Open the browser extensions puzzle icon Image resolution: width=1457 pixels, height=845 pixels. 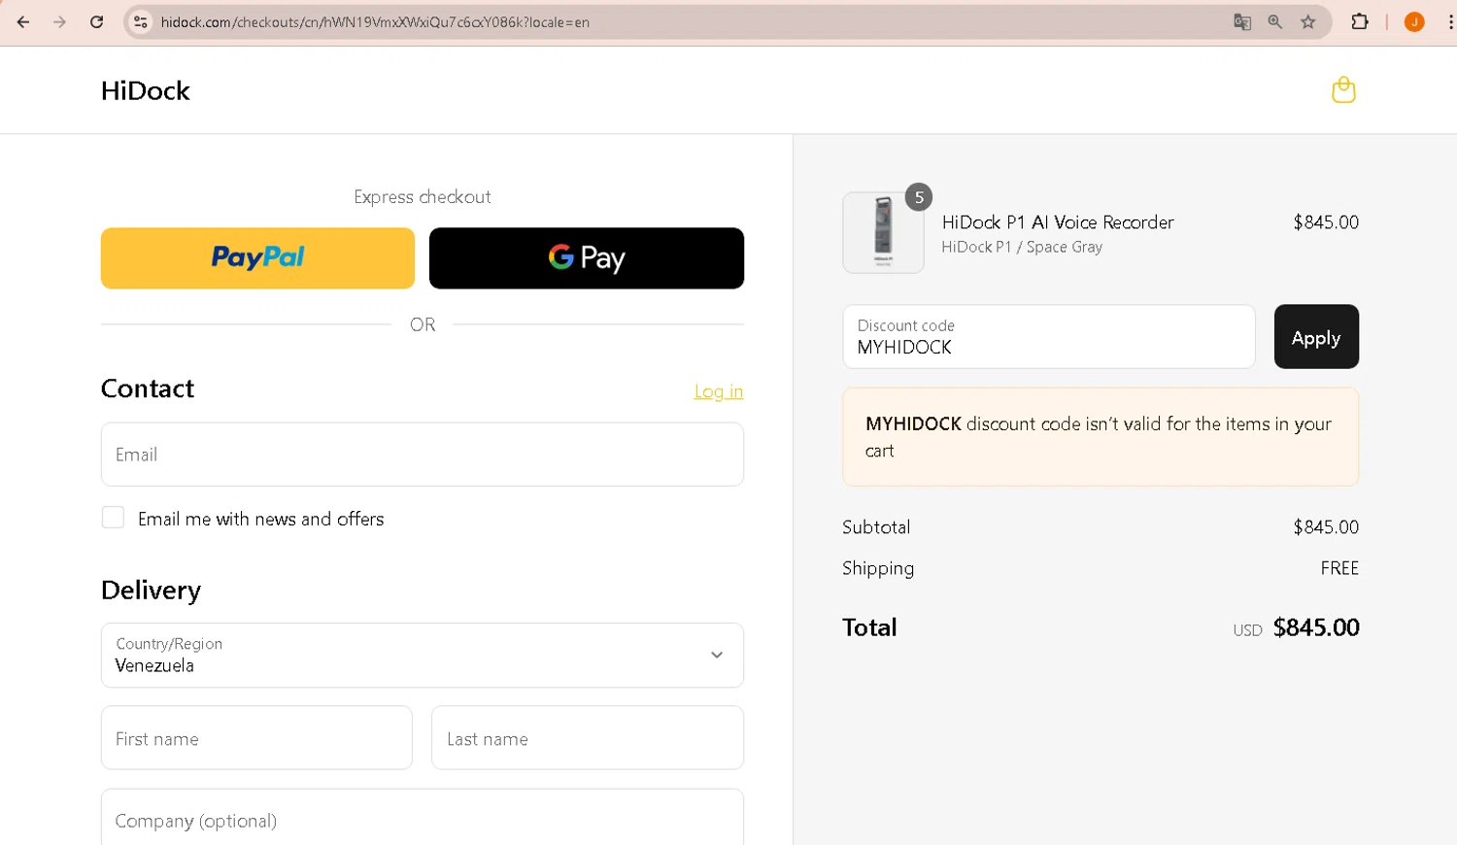(1360, 21)
